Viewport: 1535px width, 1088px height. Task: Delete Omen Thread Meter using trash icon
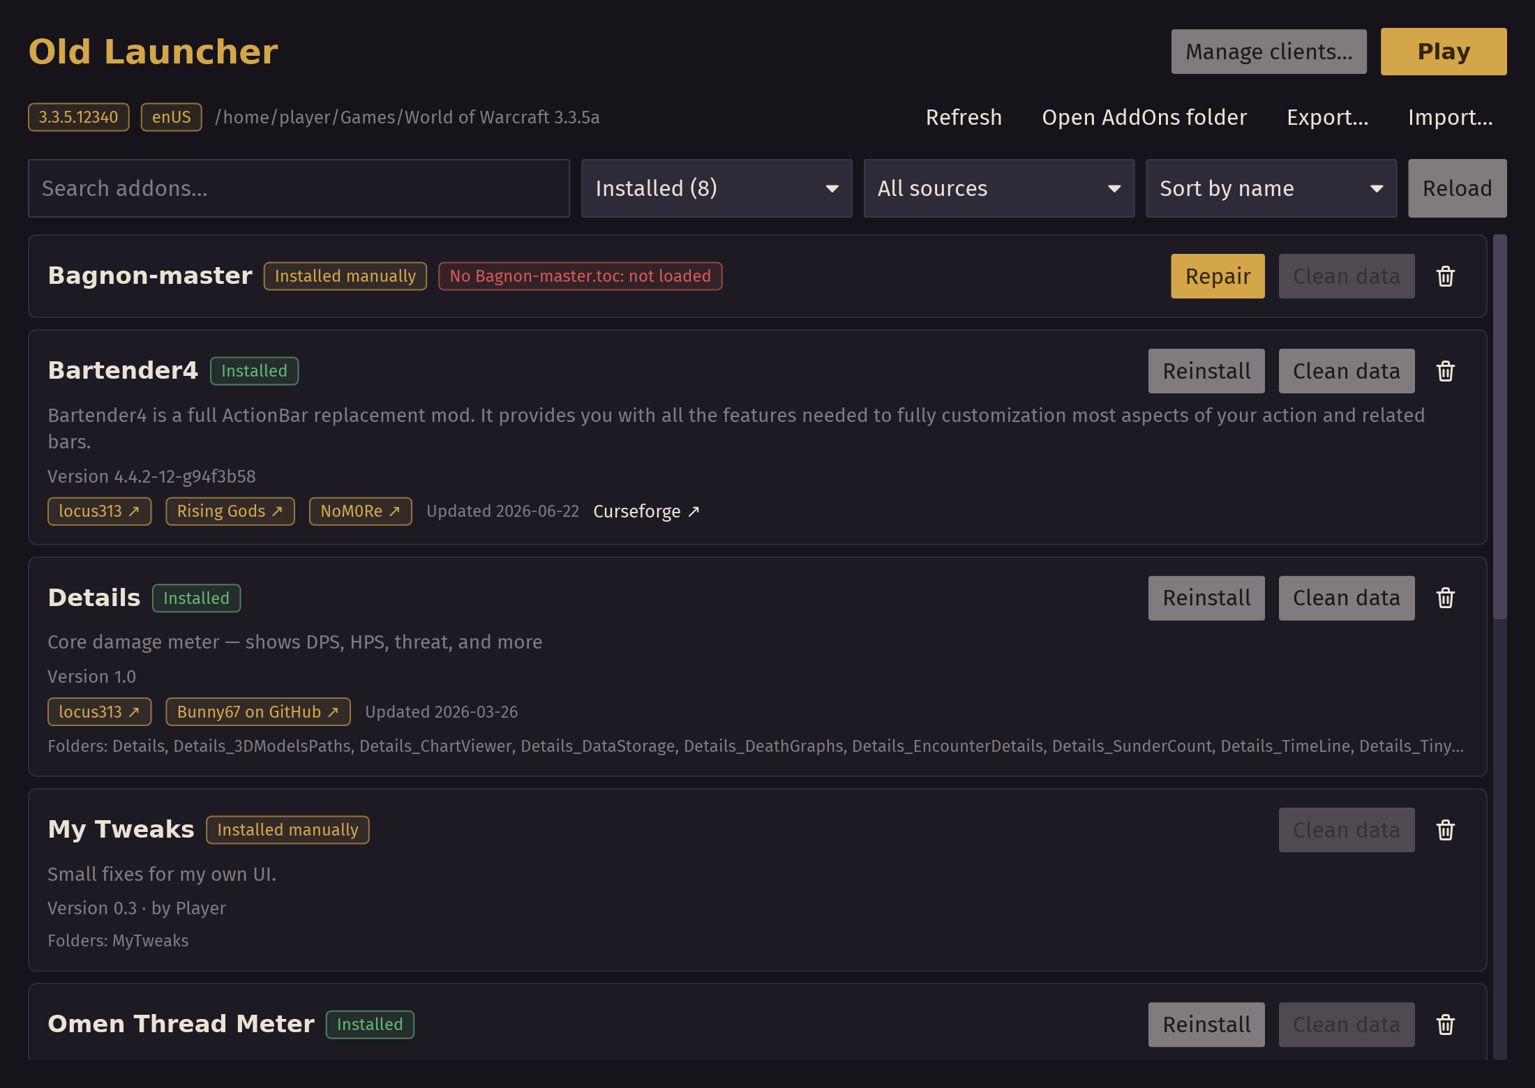point(1445,1025)
